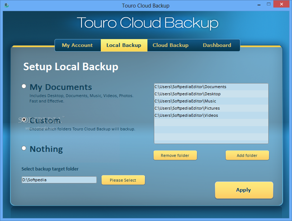Select the My Documents radio option

24,86
